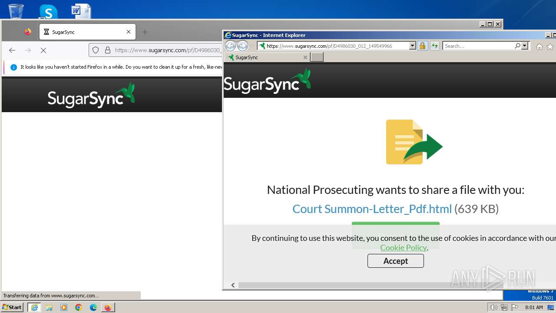
Task: Click the IE icon in the SugarSync - Internet Explorer title bar
Action: (x=228, y=35)
